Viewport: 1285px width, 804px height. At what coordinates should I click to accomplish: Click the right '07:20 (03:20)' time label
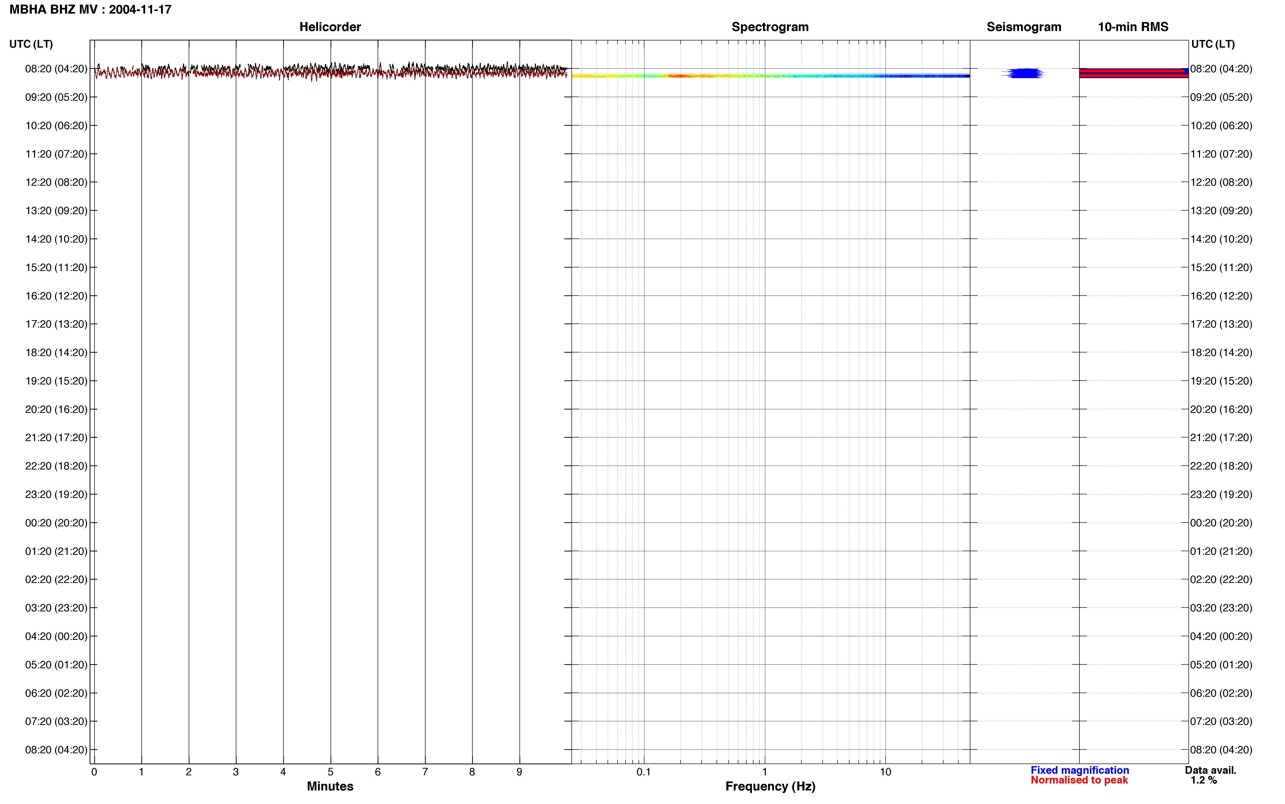[1221, 722]
